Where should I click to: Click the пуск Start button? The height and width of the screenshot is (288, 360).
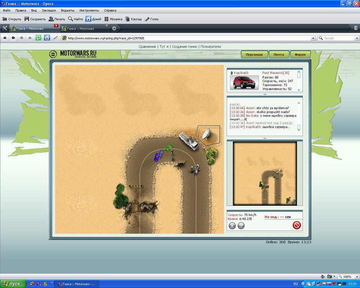pyautogui.click(x=13, y=284)
